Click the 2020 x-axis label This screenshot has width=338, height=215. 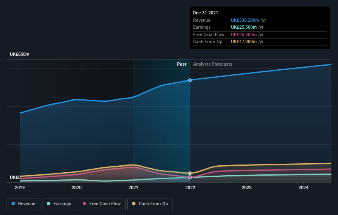coord(77,188)
